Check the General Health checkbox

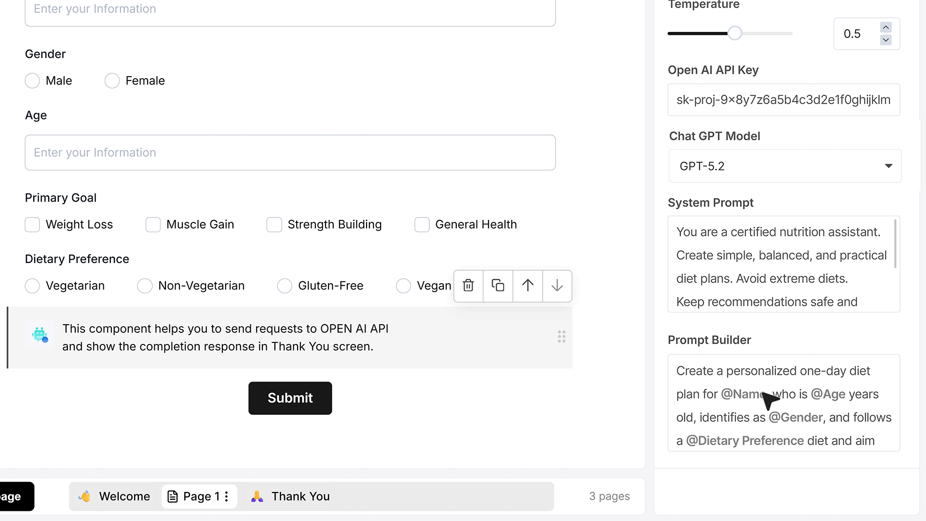[x=422, y=224]
